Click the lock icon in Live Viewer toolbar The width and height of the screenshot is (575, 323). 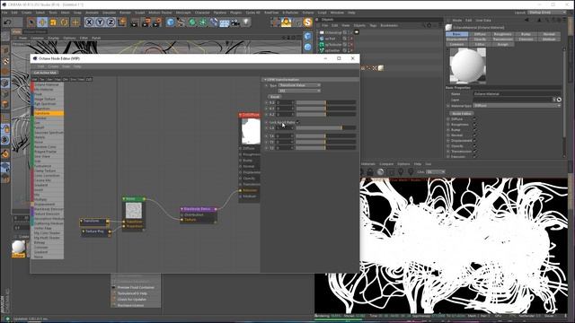[x=370, y=171]
